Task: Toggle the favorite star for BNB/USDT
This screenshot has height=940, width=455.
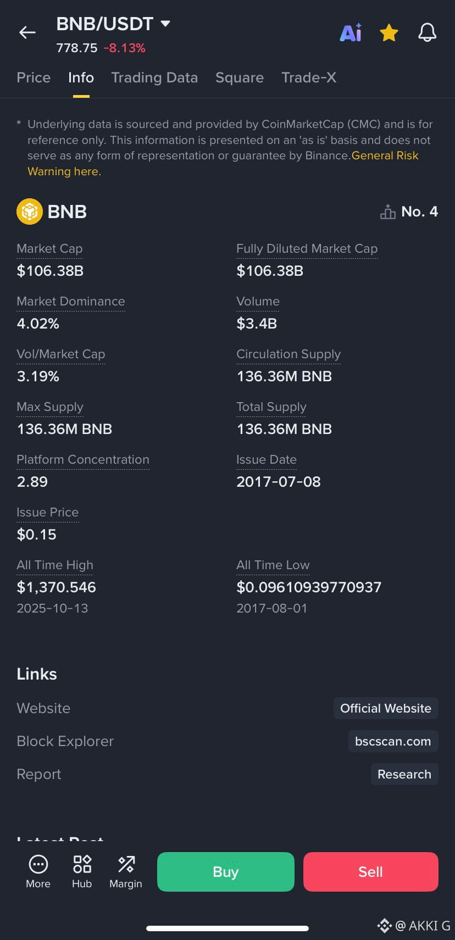Action: 389,33
